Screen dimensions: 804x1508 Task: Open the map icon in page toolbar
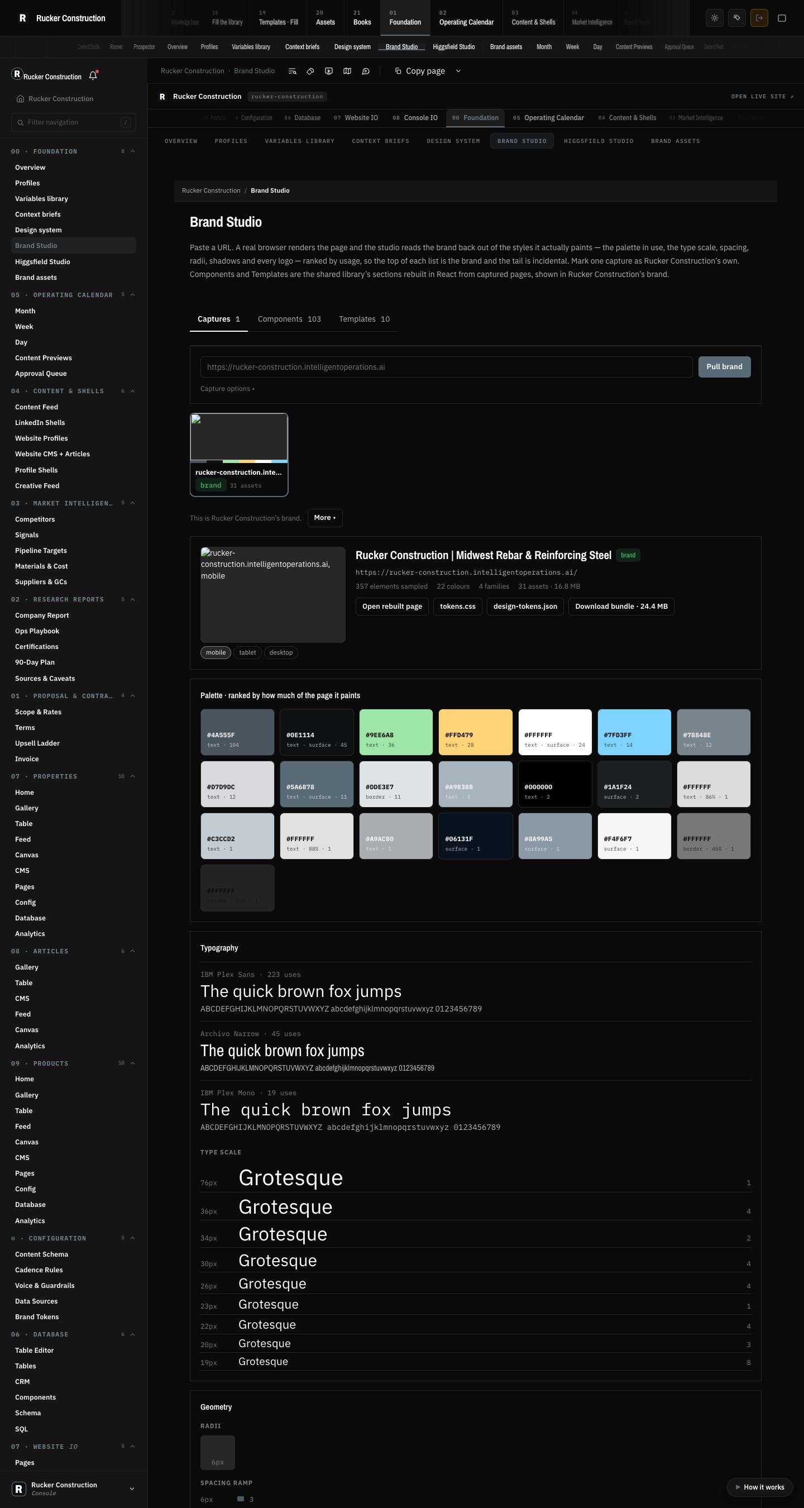pos(347,71)
